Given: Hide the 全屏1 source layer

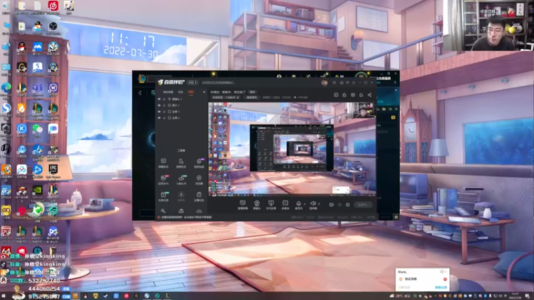Looking at the screenshot, I should (159, 111).
